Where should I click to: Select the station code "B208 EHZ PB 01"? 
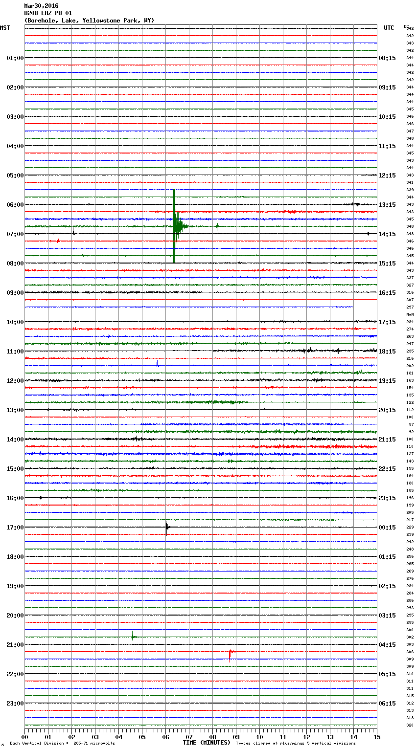tap(48, 13)
